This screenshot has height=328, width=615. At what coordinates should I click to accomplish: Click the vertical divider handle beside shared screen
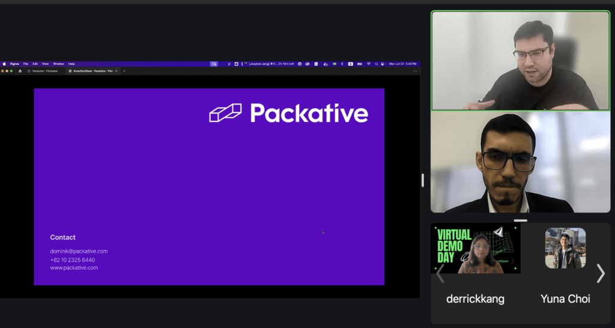[x=422, y=180]
